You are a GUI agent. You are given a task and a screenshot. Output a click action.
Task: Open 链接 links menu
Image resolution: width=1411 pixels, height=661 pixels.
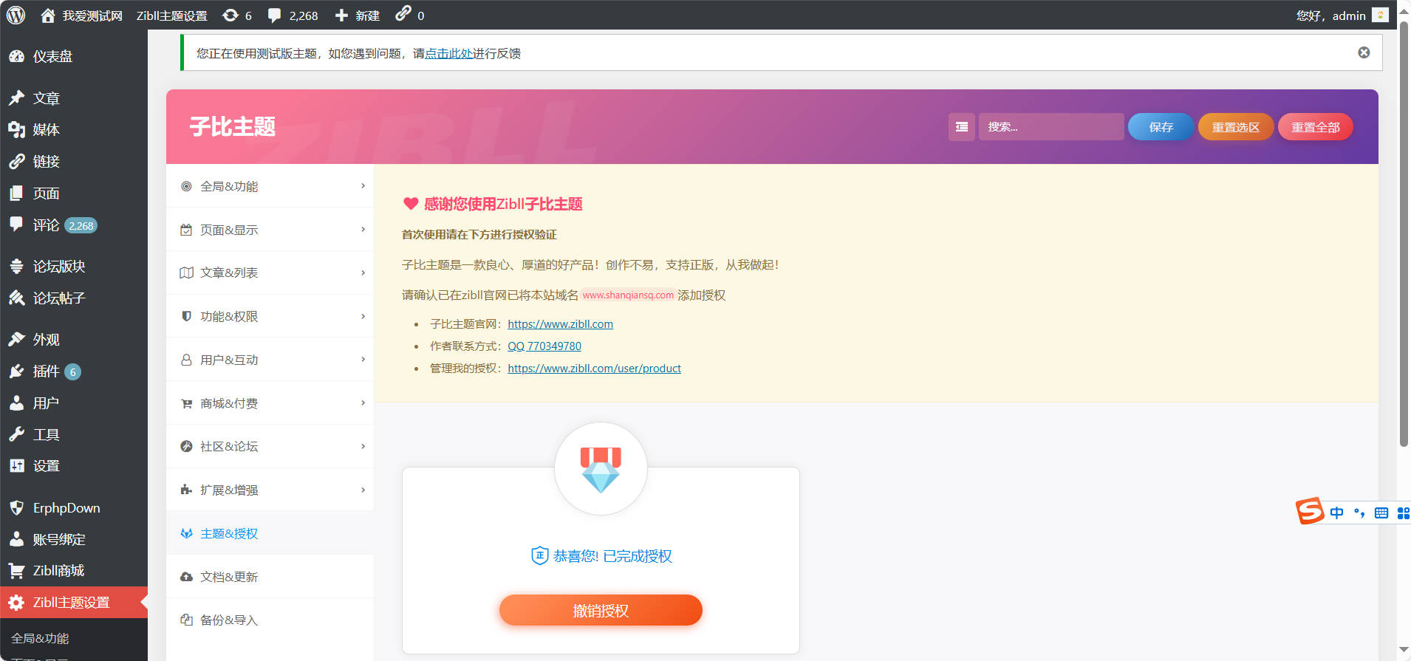point(74,162)
